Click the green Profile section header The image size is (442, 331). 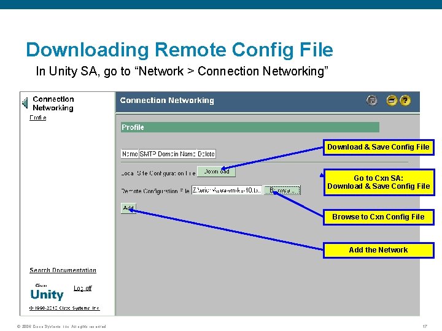pos(250,127)
